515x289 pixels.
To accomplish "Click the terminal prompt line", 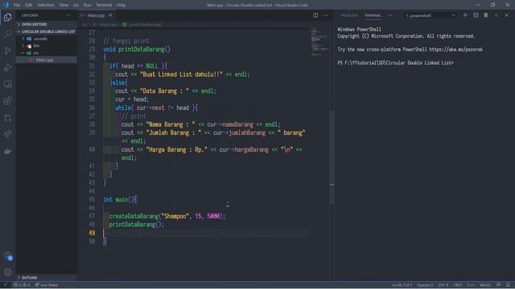I will click(395, 63).
